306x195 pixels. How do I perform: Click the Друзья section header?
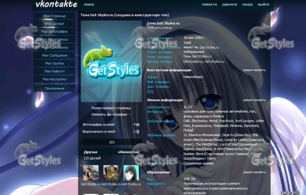click(90, 152)
